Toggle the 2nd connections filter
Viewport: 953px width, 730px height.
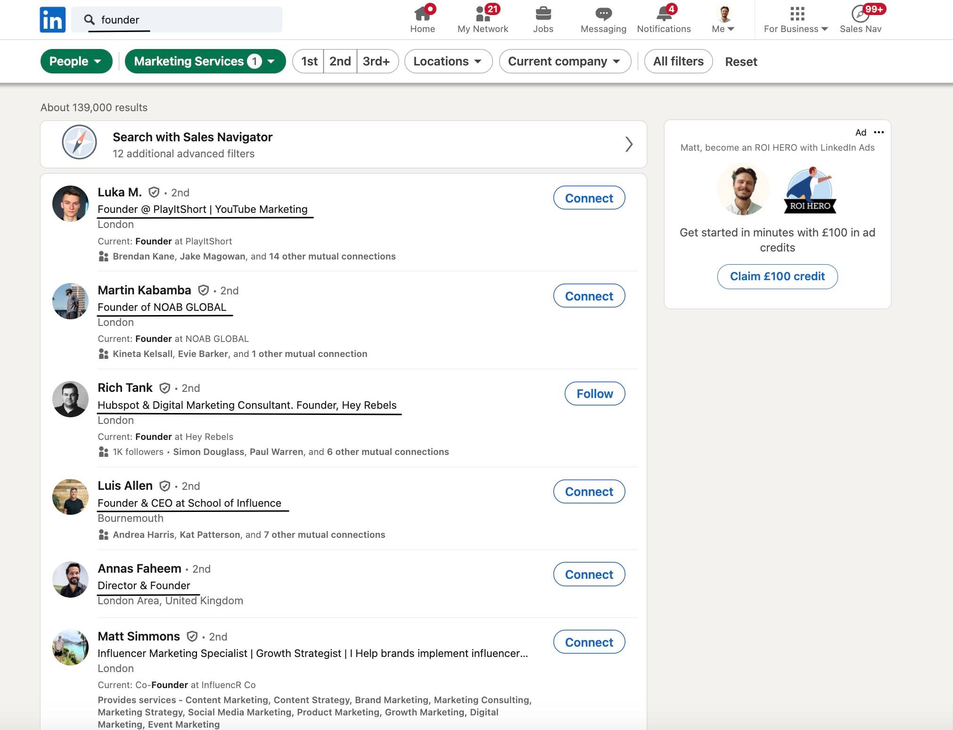340,61
